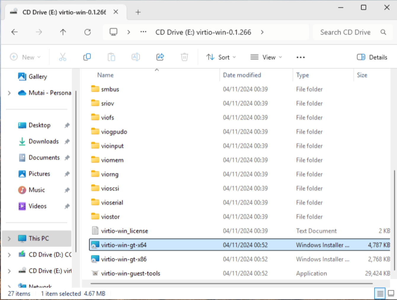Viewport: 397px width, 300px height.
Task: Open the See more toolbar menu
Action: (x=300, y=57)
